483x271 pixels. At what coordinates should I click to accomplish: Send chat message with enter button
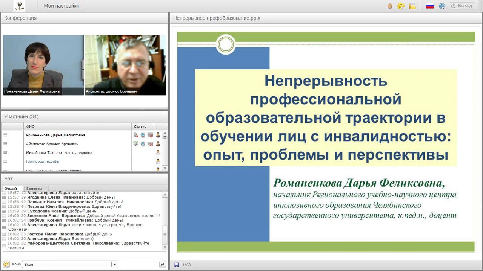pos(163,265)
